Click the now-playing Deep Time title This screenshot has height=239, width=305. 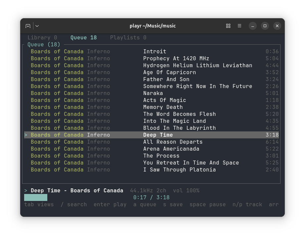click(x=77, y=191)
